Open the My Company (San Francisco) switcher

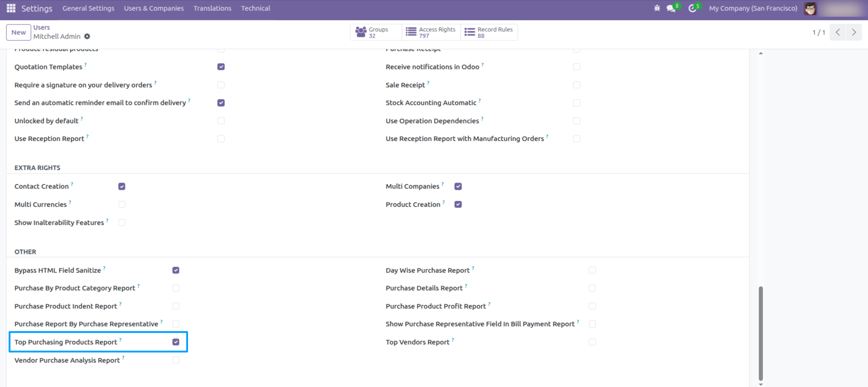click(x=753, y=8)
